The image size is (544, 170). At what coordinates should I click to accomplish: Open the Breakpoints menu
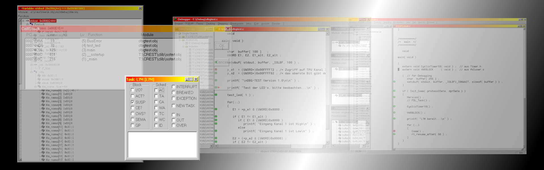(x=237, y=24)
